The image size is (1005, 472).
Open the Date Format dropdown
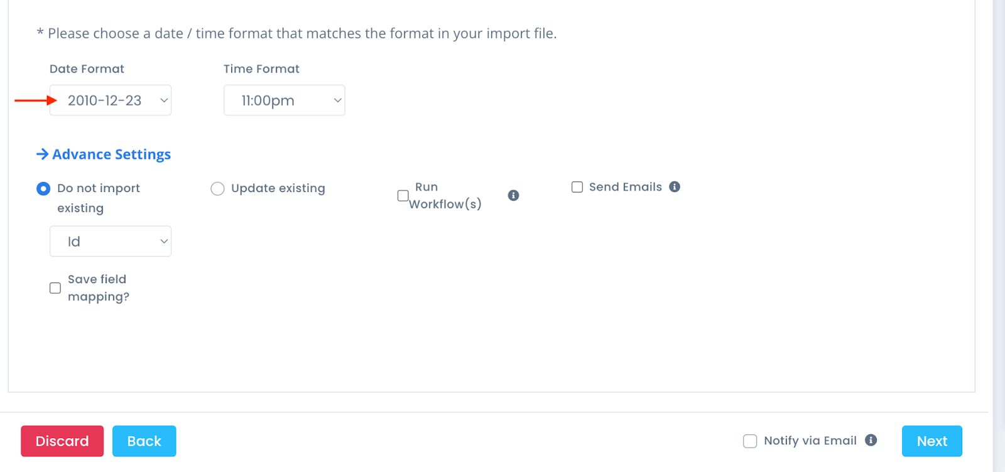pos(111,100)
